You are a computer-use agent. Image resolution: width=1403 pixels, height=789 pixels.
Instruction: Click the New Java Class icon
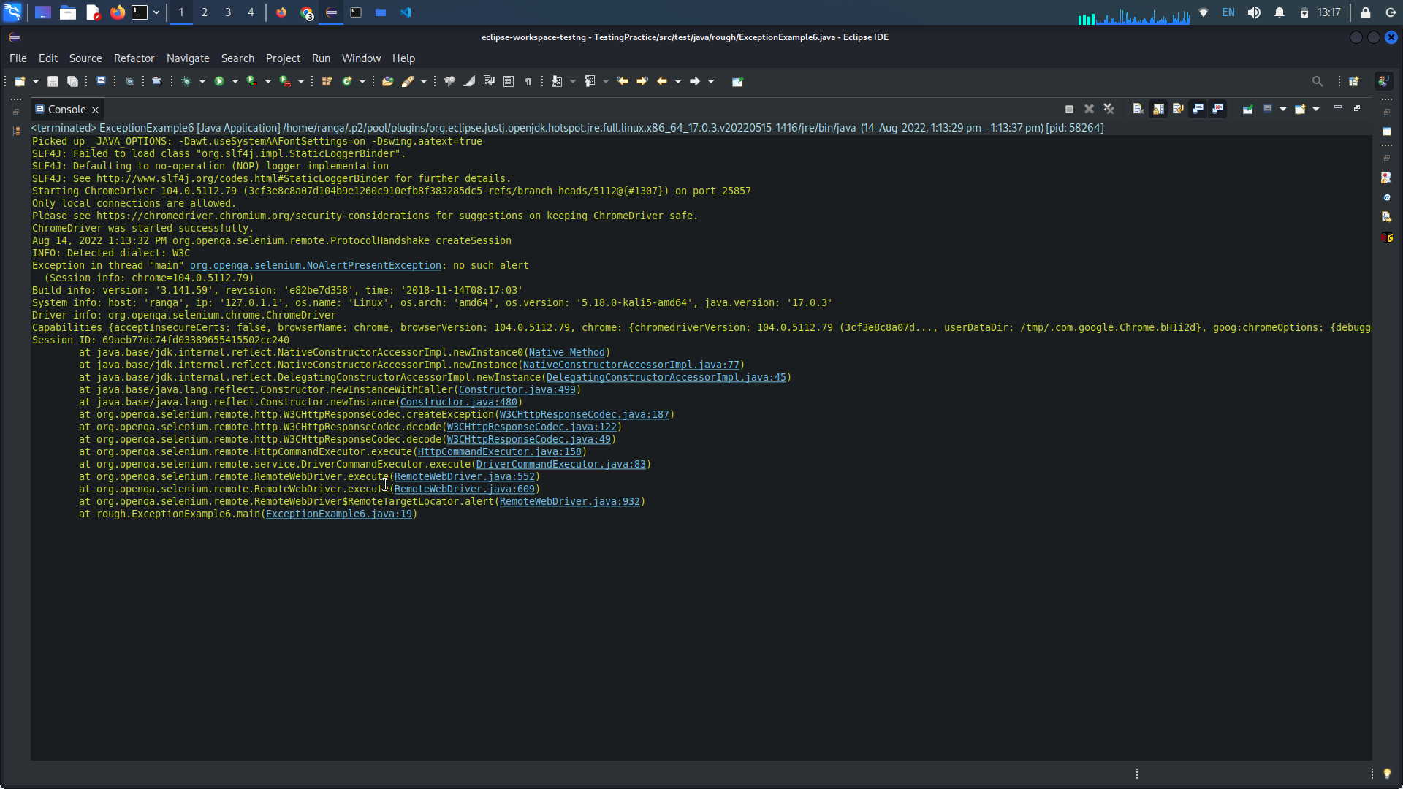[x=347, y=81]
